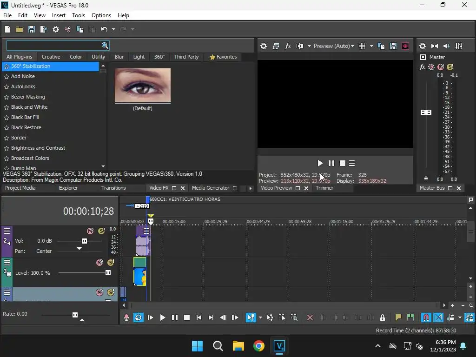The width and height of the screenshot is (476, 357).
Task: Switch to Creative plug-in category tab
Action: point(51,57)
